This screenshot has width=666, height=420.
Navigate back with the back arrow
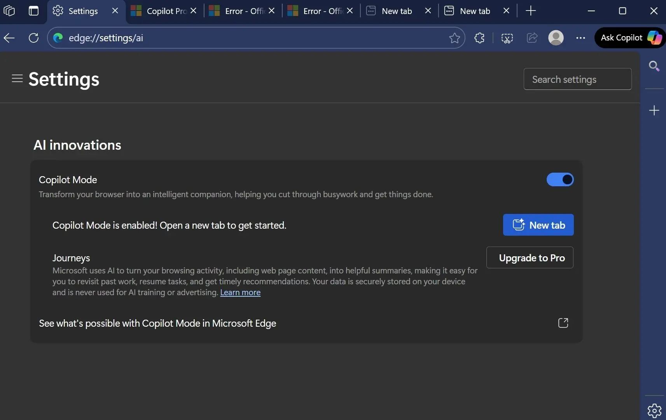(x=9, y=38)
